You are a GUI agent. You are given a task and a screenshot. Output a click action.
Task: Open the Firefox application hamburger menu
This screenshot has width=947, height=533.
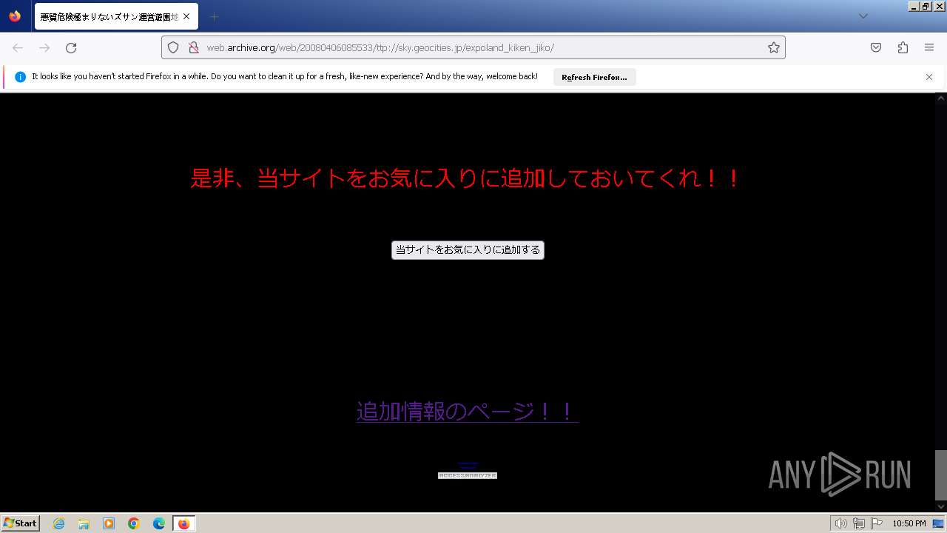click(929, 47)
